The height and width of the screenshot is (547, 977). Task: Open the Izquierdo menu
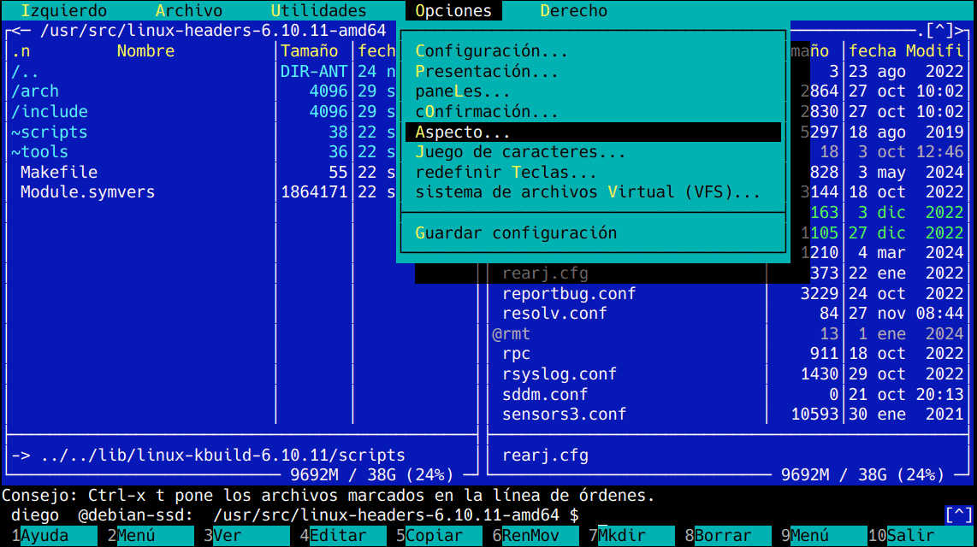(63, 10)
